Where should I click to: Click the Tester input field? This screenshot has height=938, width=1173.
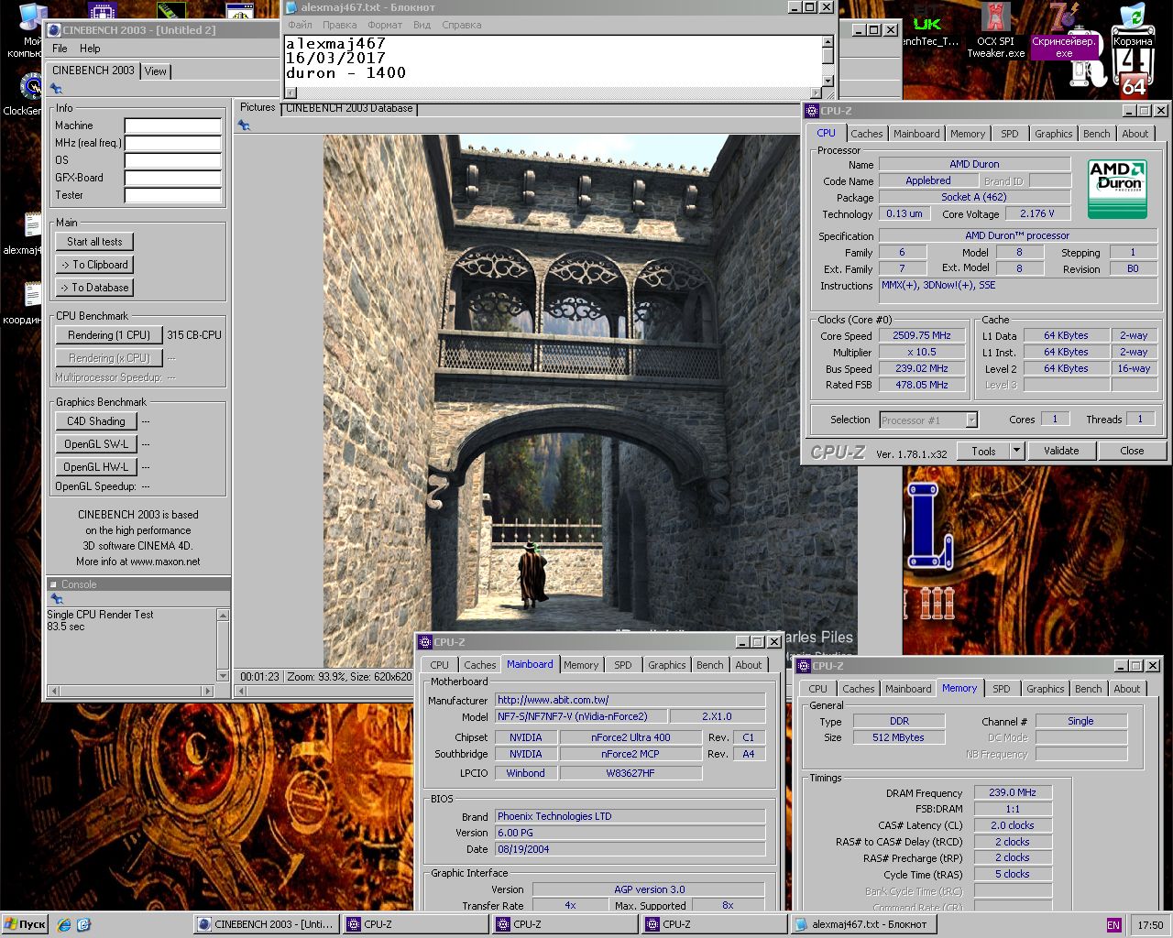[x=173, y=195]
